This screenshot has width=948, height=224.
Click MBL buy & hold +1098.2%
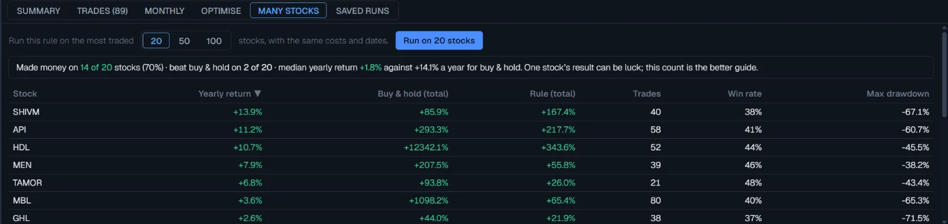[429, 200]
